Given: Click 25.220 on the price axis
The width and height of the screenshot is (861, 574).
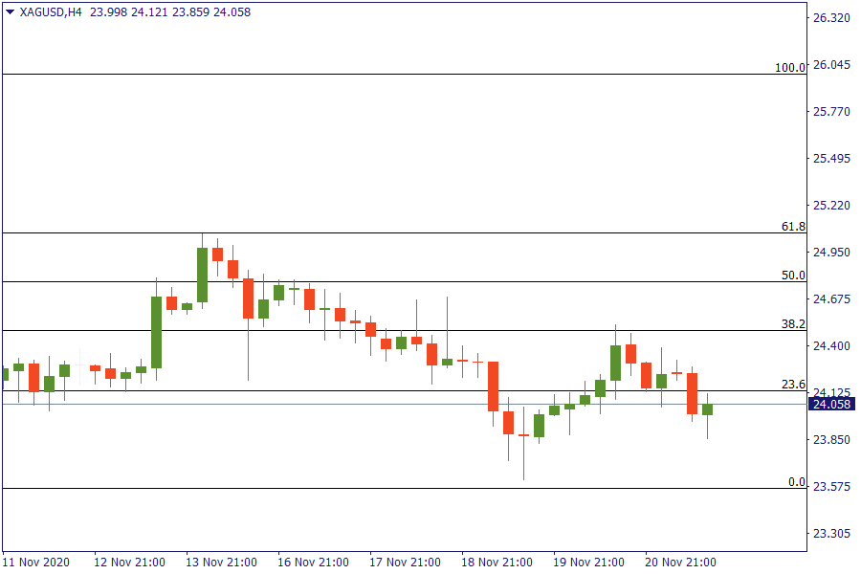Looking at the screenshot, I should (x=831, y=206).
